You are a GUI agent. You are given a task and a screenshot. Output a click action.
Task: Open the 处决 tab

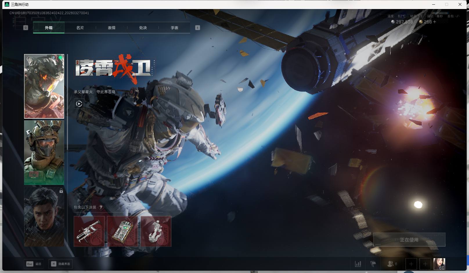[x=143, y=28]
